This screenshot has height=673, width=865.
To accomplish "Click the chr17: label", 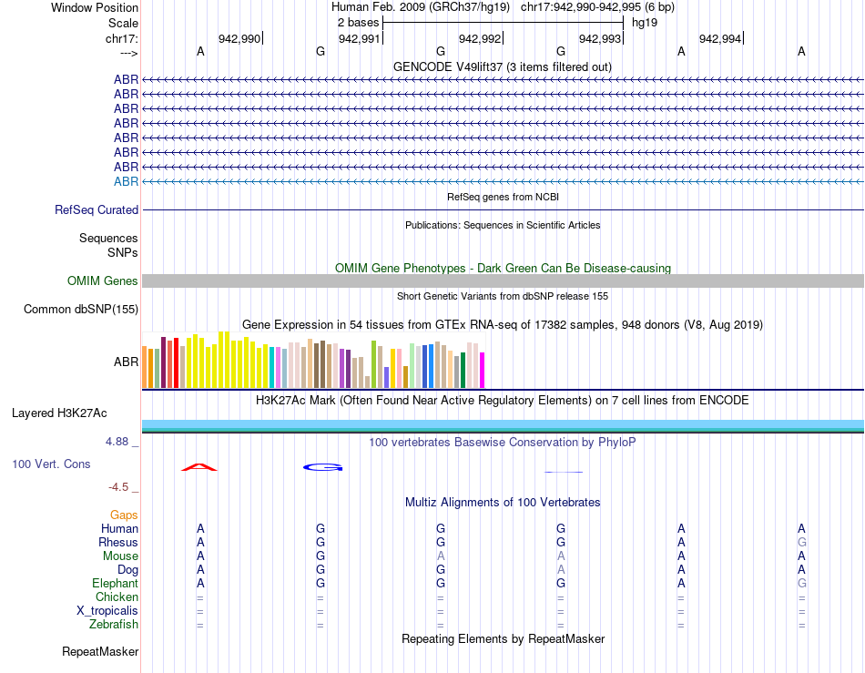I will coord(121,38).
